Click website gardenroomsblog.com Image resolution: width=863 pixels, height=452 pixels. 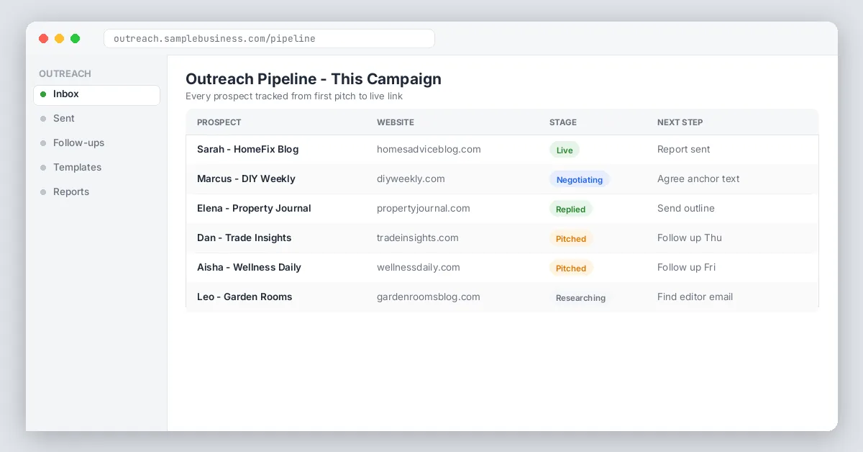coord(429,297)
